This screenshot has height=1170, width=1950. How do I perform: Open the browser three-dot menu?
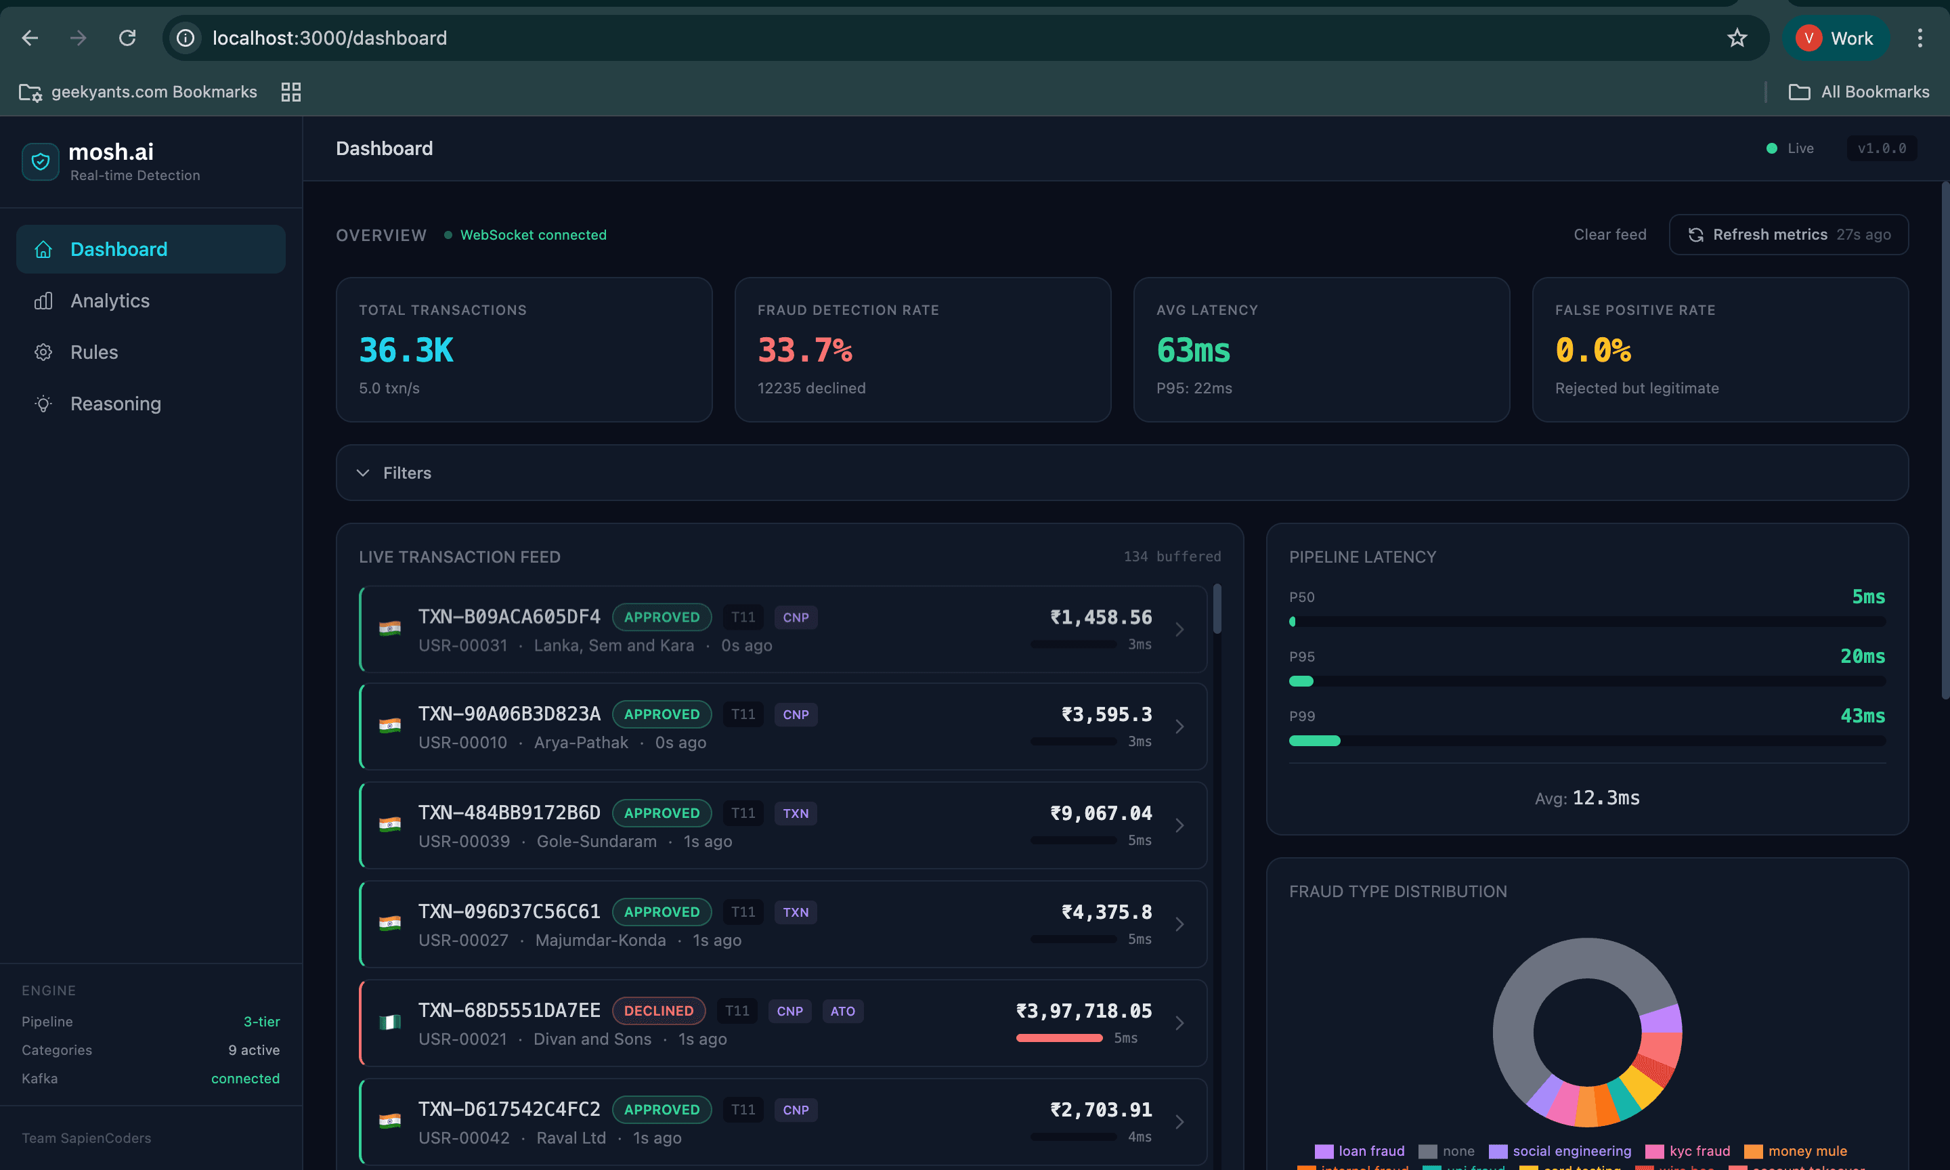pyautogui.click(x=1921, y=38)
